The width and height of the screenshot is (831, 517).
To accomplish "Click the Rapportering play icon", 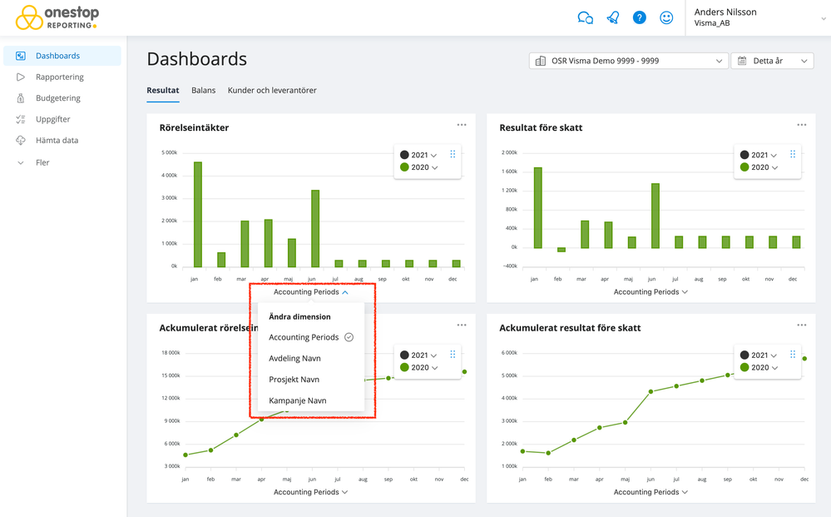I will click(21, 77).
